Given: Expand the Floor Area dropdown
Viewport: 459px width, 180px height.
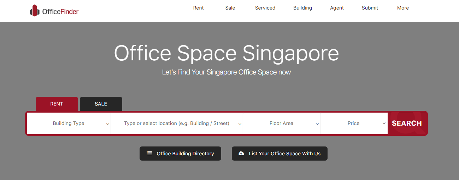Looking at the screenshot, I should click(282, 124).
